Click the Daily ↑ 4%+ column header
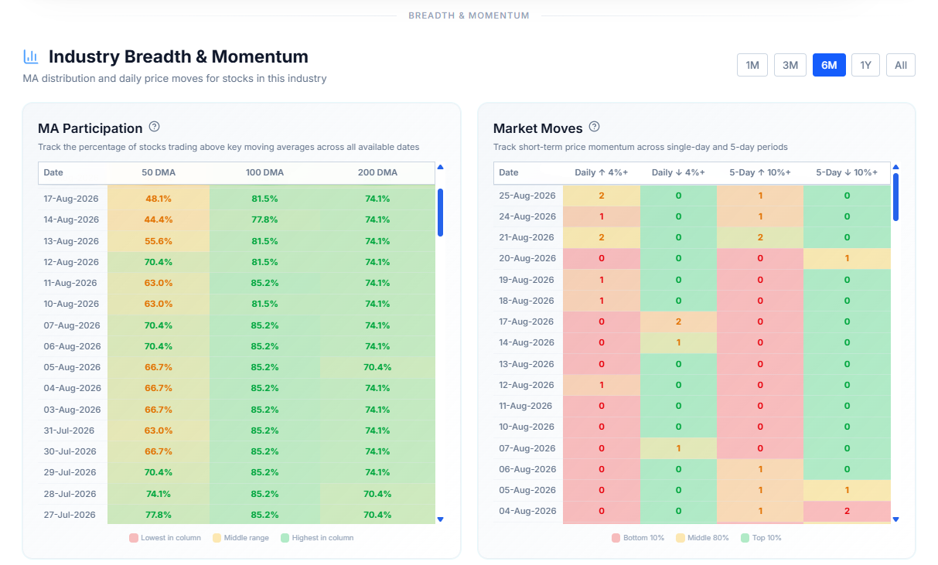 pyautogui.click(x=602, y=172)
